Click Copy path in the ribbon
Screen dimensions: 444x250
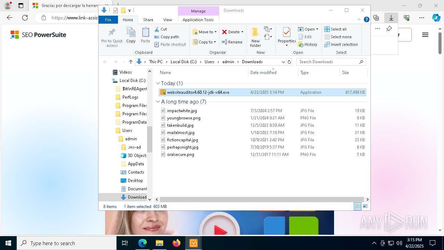click(x=166, y=37)
